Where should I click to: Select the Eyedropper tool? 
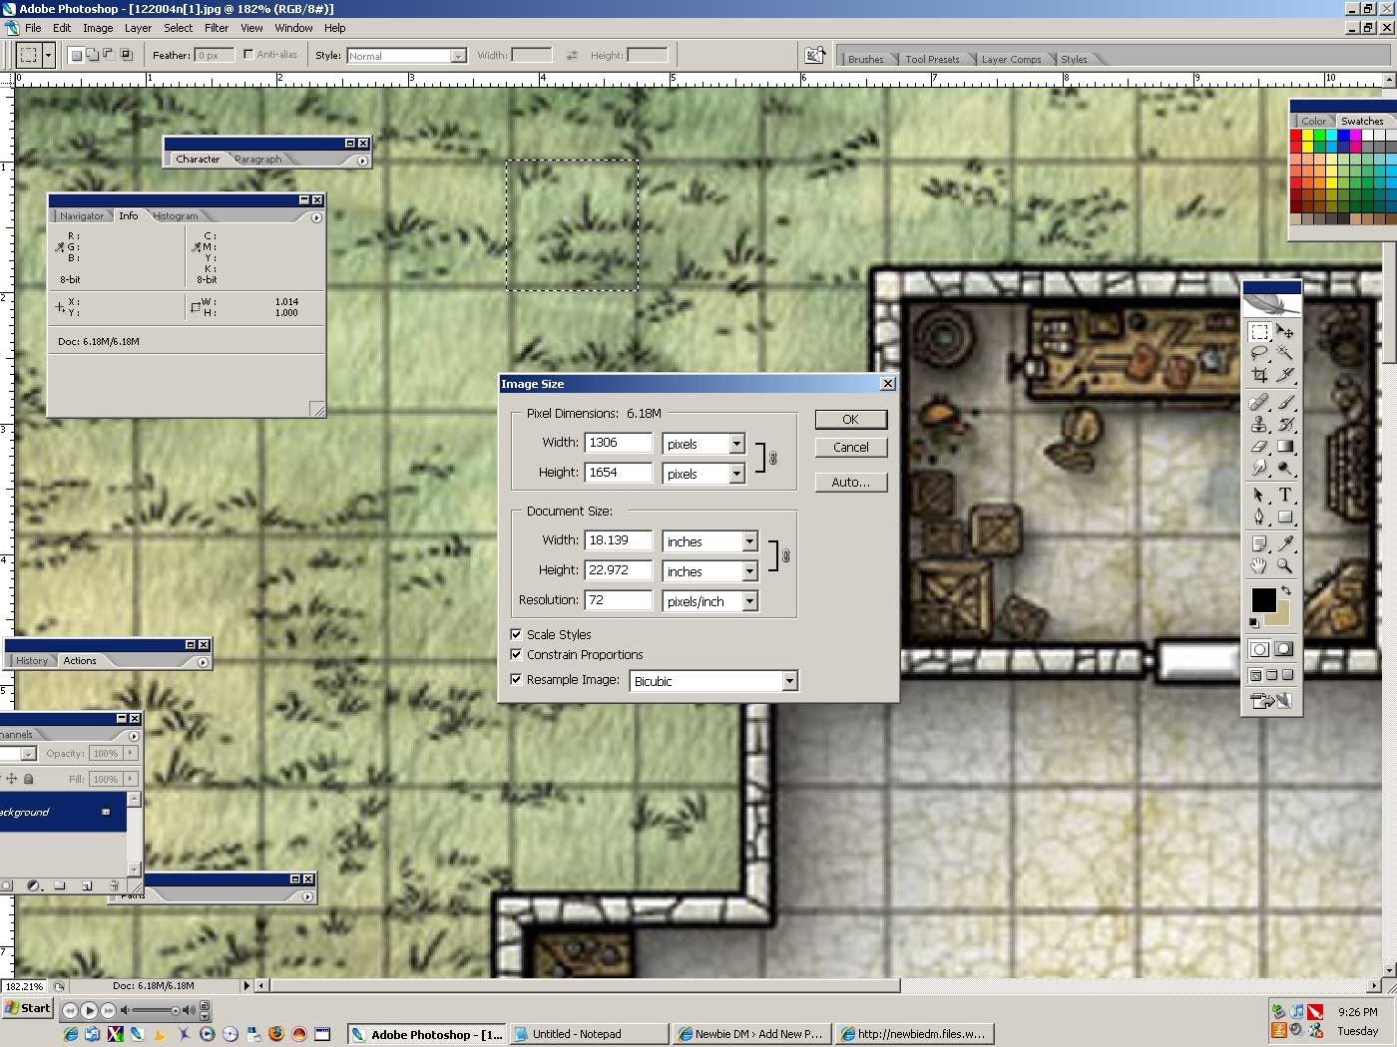coord(1286,543)
